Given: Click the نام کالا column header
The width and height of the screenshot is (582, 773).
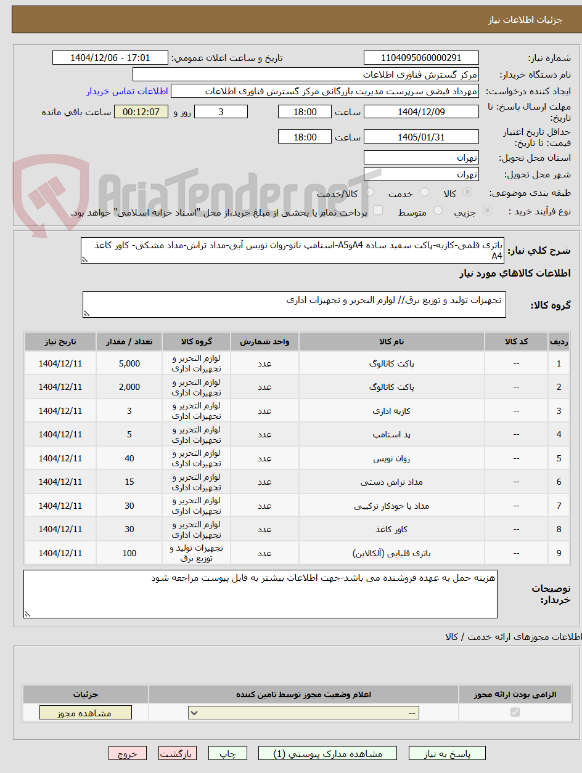Looking at the screenshot, I should pyautogui.click(x=392, y=342).
